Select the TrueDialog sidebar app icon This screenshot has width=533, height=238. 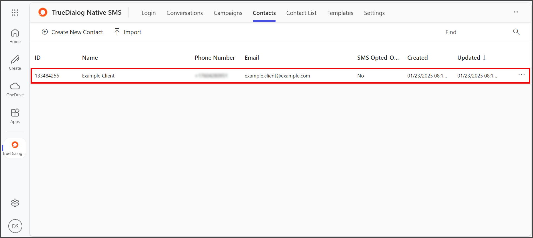(15, 148)
